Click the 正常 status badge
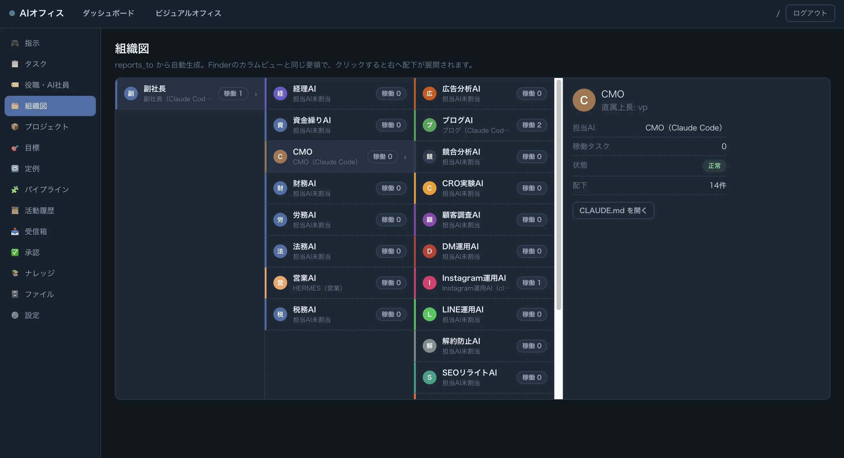The height and width of the screenshot is (458, 844). (714, 166)
